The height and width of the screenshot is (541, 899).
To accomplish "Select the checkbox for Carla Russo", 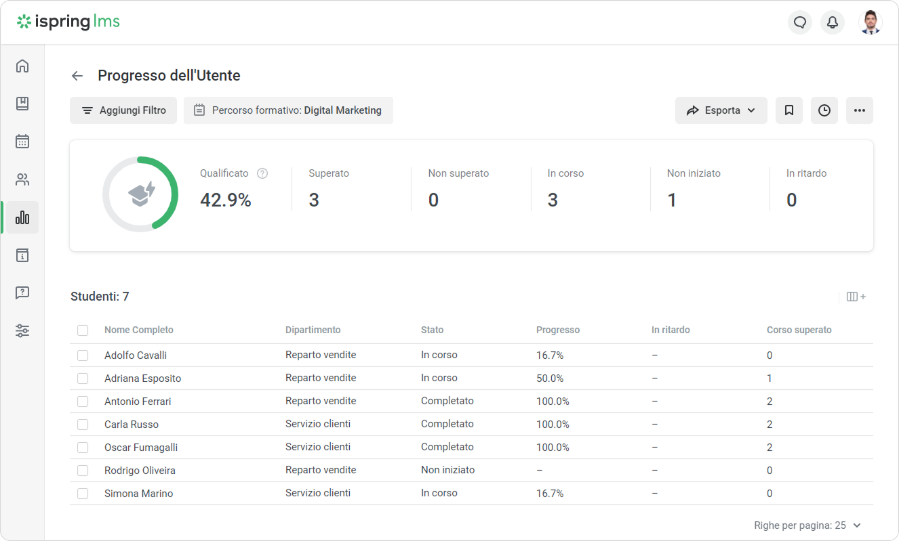I will point(83,425).
